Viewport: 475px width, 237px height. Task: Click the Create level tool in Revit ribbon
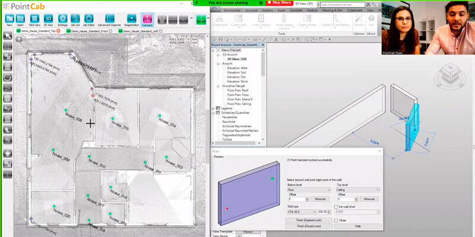click(x=220, y=21)
